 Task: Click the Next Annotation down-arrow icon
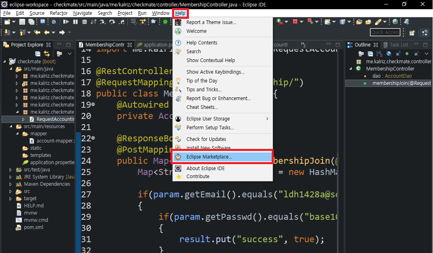click(x=7, y=32)
